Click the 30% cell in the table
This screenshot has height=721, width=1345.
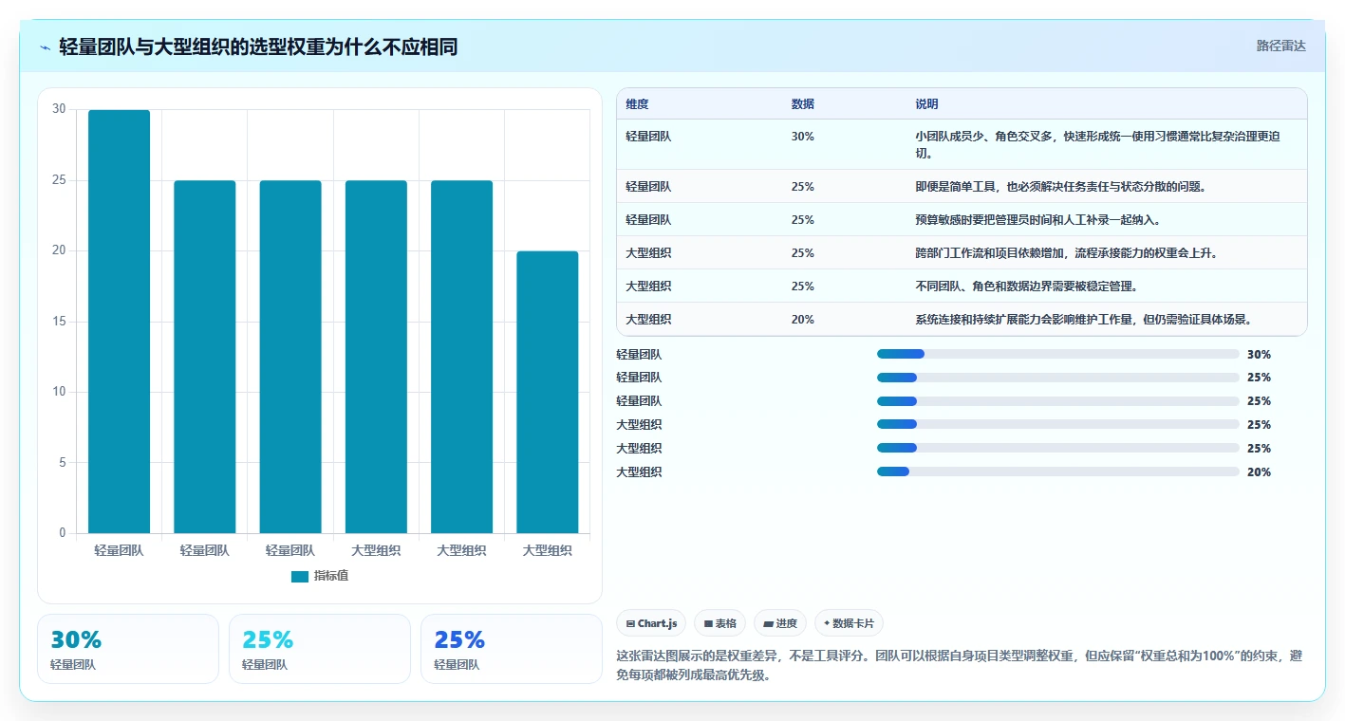point(802,137)
